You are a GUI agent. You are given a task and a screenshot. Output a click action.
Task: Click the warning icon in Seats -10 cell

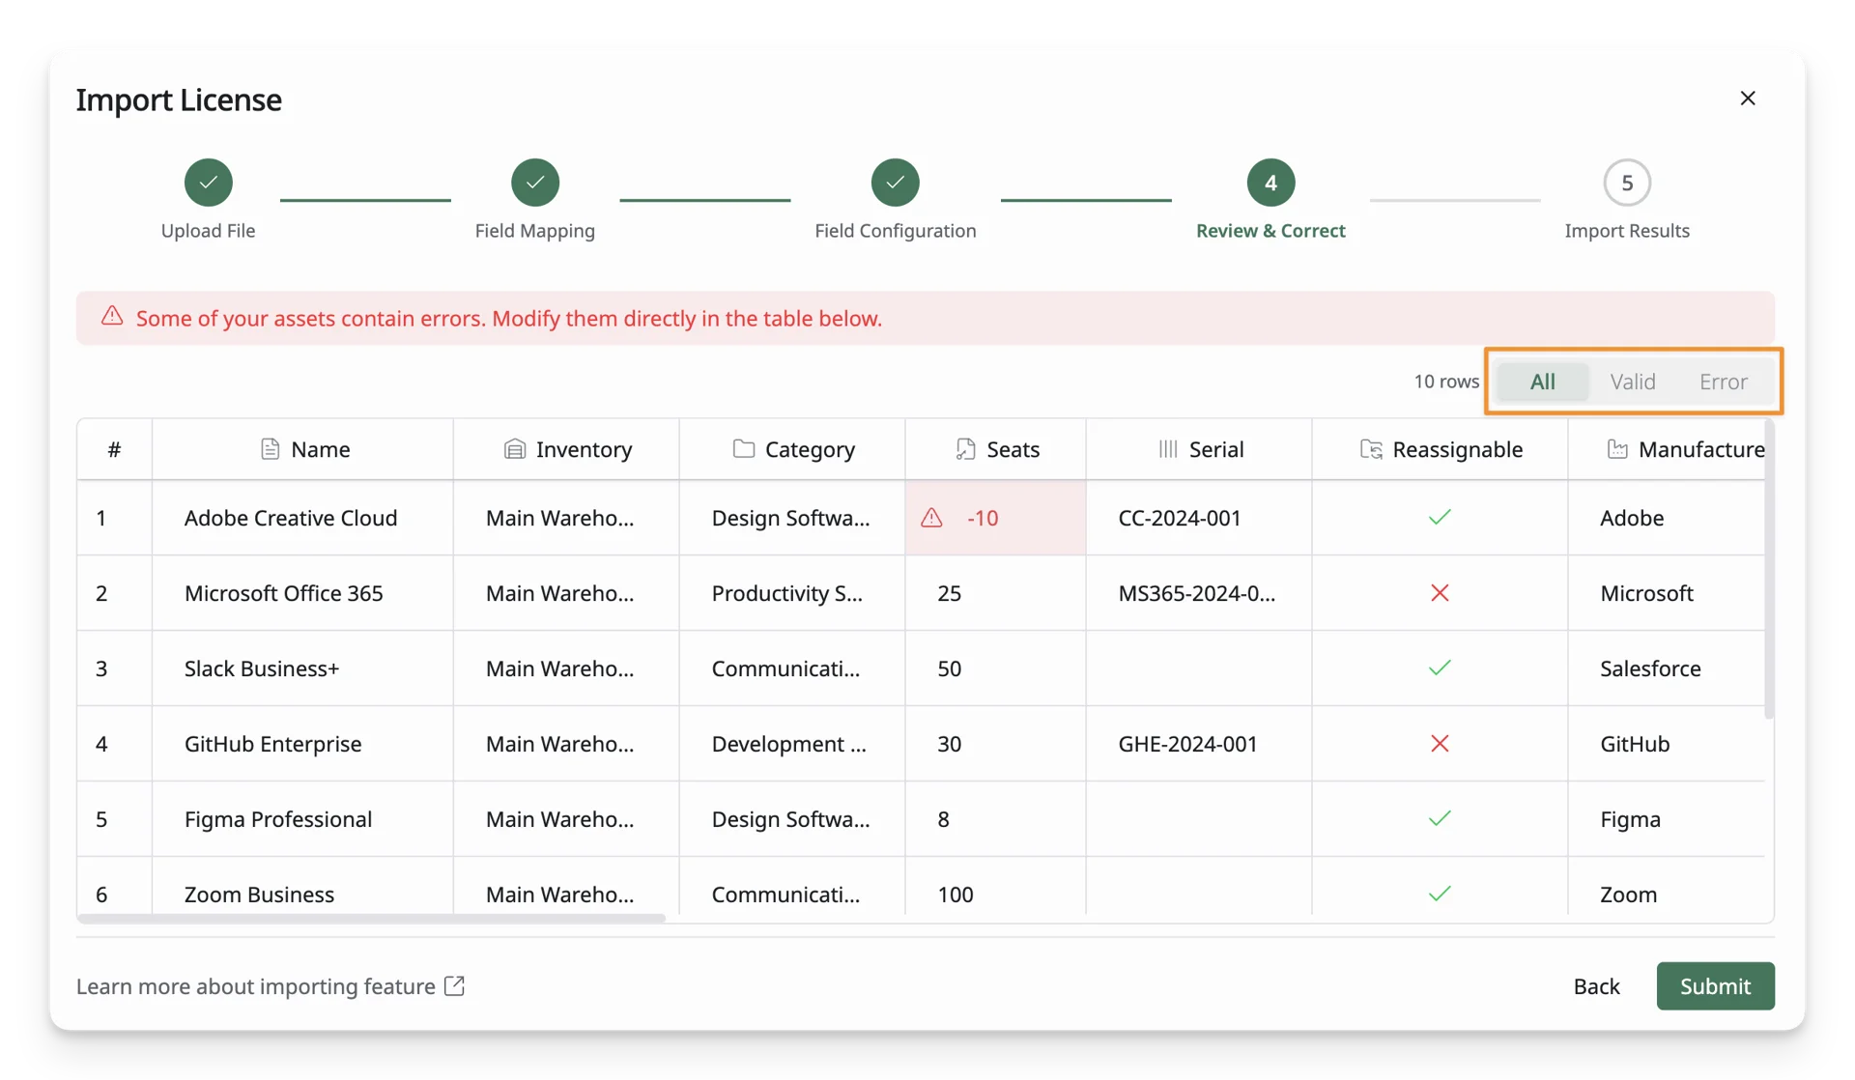[x=931, y=518]
